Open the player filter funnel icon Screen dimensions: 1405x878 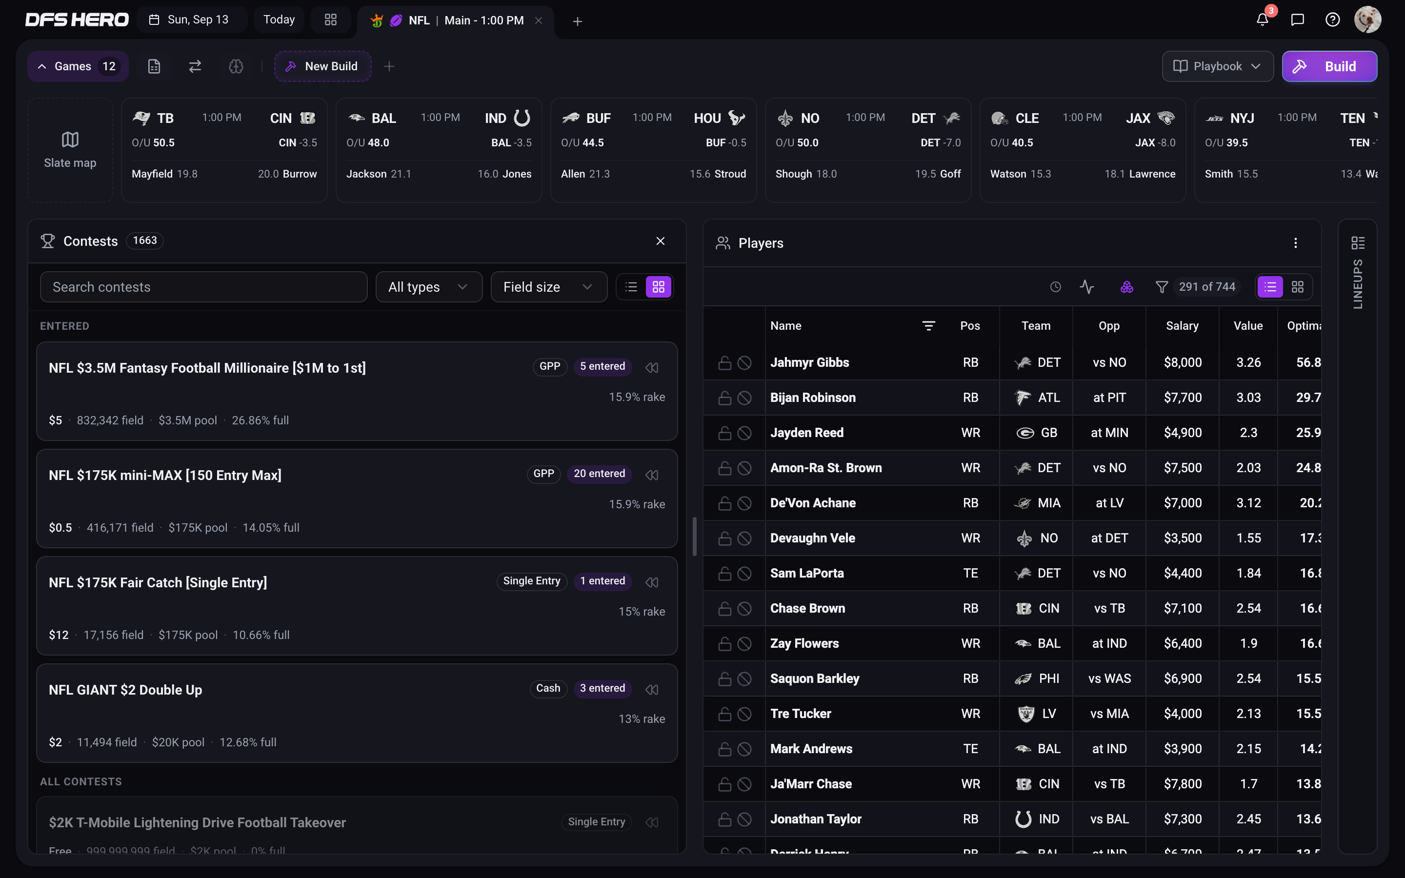point(1161,287)
